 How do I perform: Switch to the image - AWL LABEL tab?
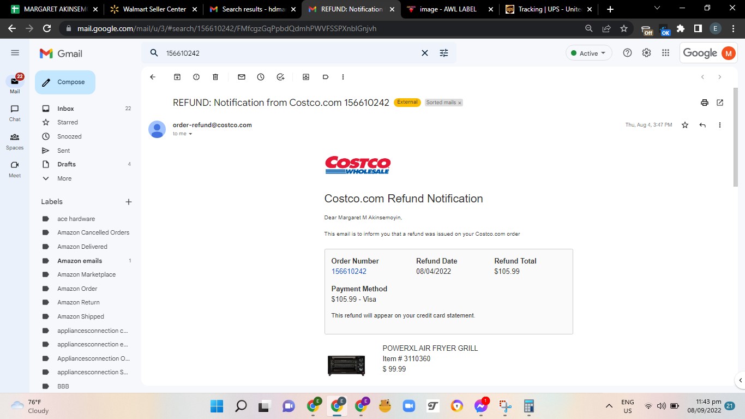pos(450,9)
